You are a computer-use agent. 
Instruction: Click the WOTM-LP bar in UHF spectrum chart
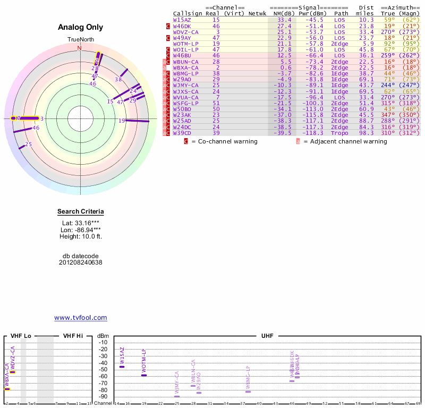pos(143,375)
